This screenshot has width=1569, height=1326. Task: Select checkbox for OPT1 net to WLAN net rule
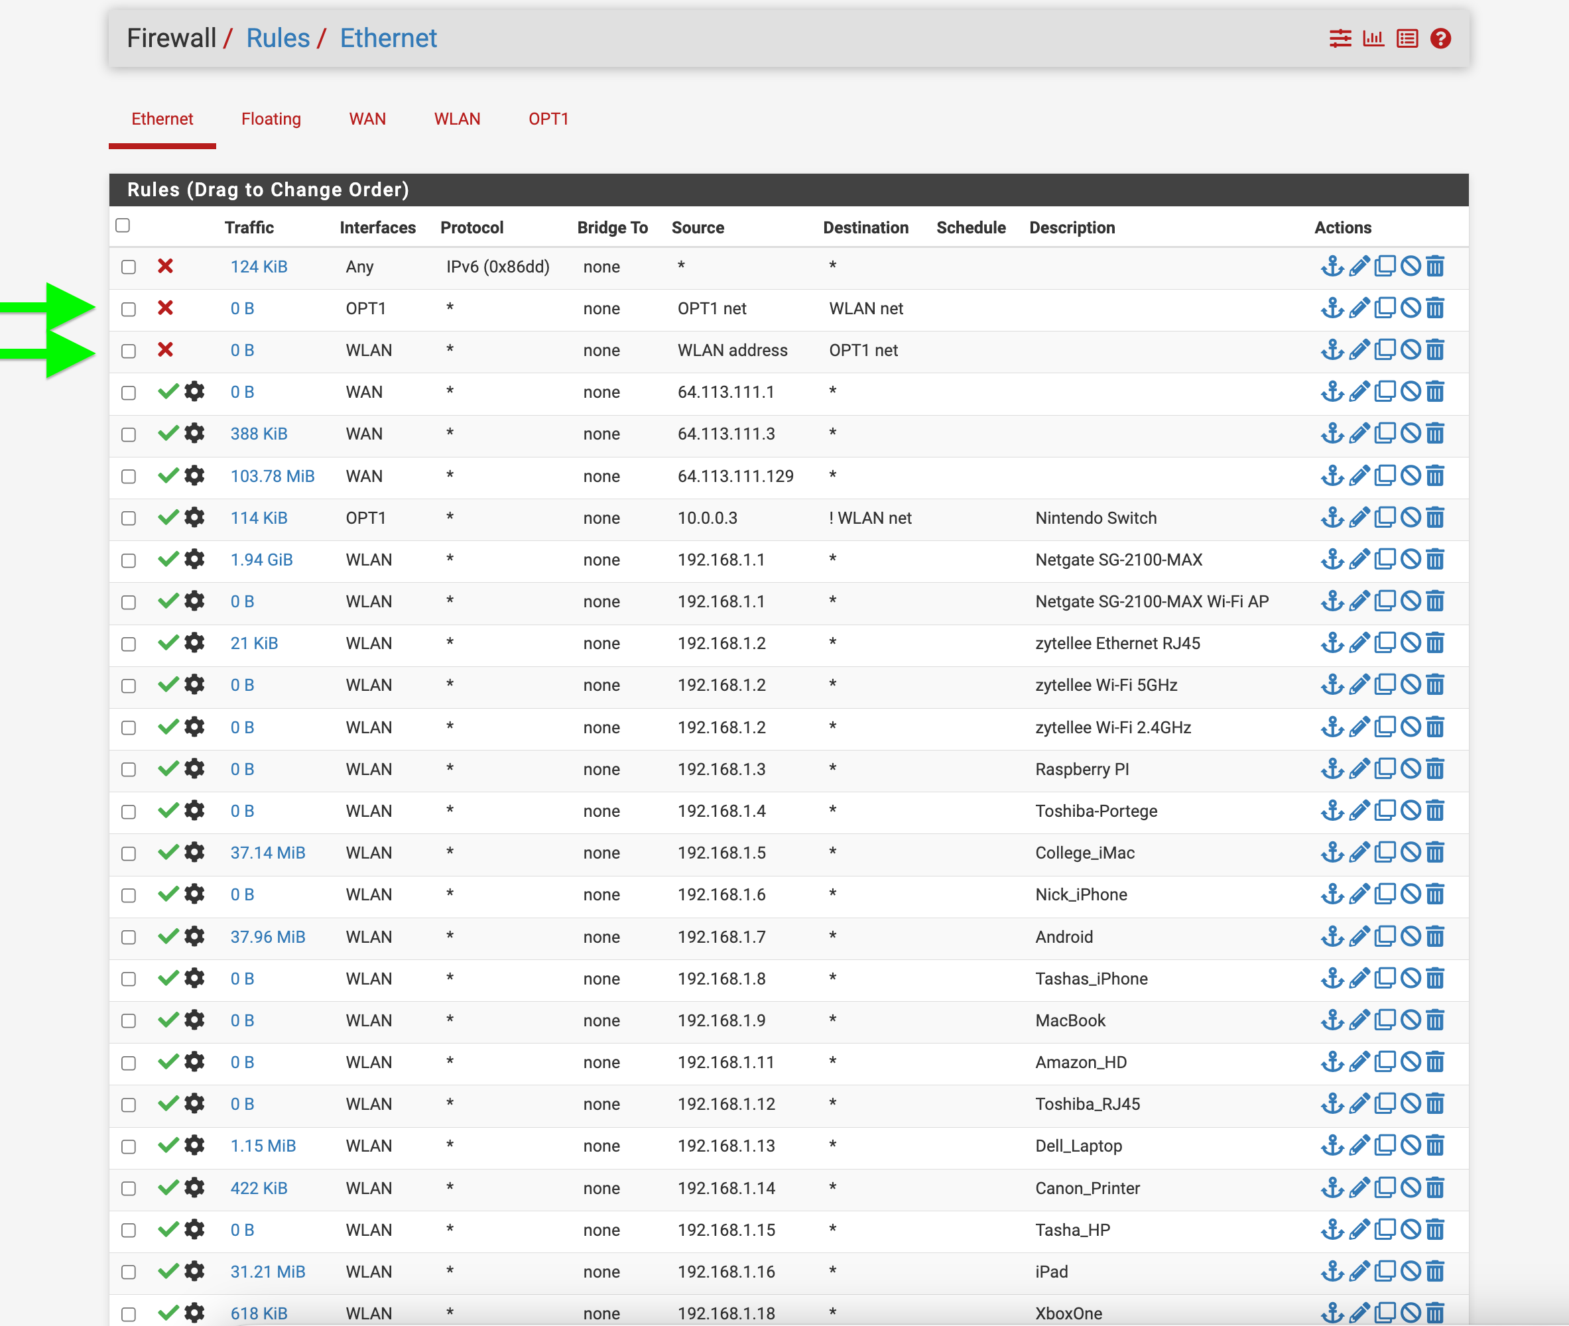click(129, 309)
